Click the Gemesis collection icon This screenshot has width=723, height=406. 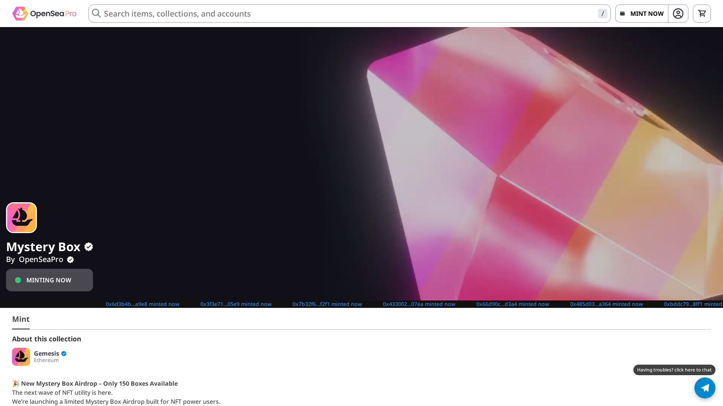(21, 357)
